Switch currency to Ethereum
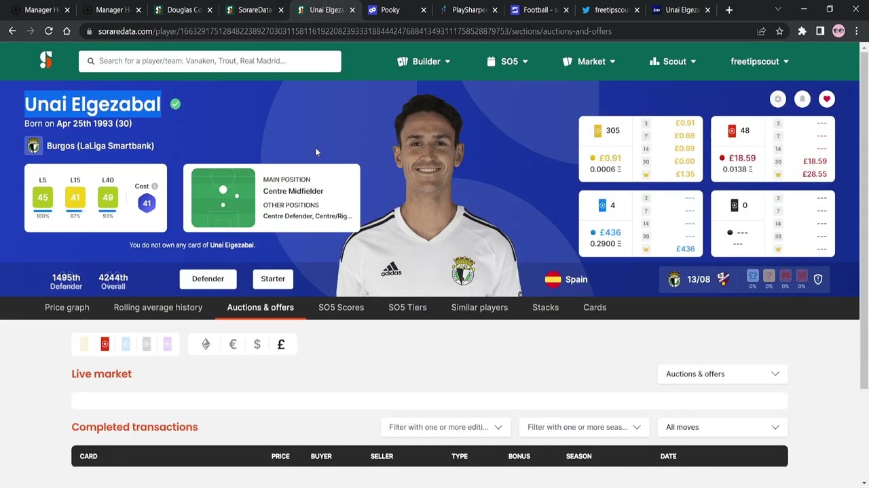This screenshot has width=869, height=488. [x=206, y=344]
